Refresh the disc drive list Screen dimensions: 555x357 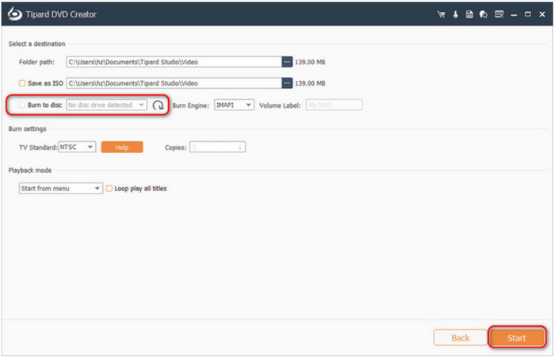click(159, 105)
